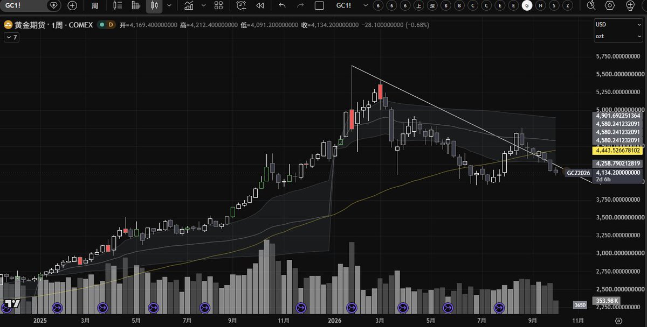Expand the chevron beside GC1! layout name
Screen dimensions: 647x327
coord(365,5)
